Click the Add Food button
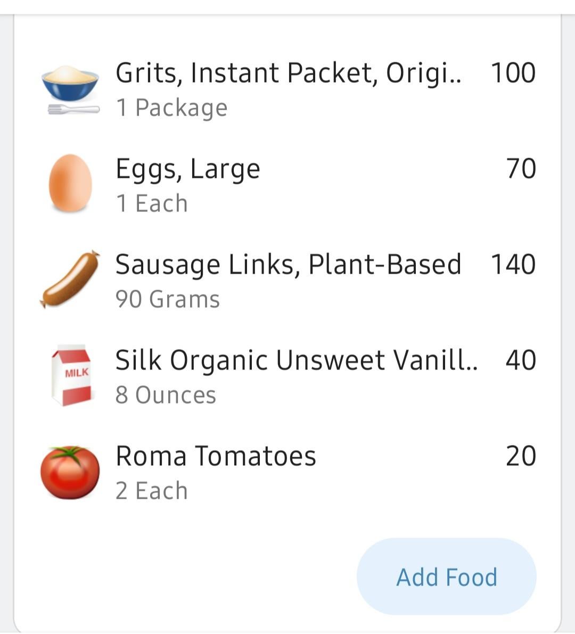Image resolution: width=575 pixels, height=634 pixels. (x=446, y=577)
